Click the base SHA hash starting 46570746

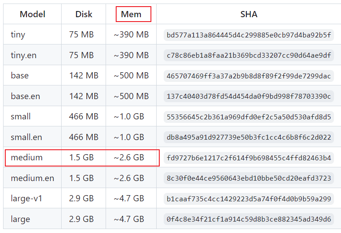pyautogui.click(x=249, y=76)
